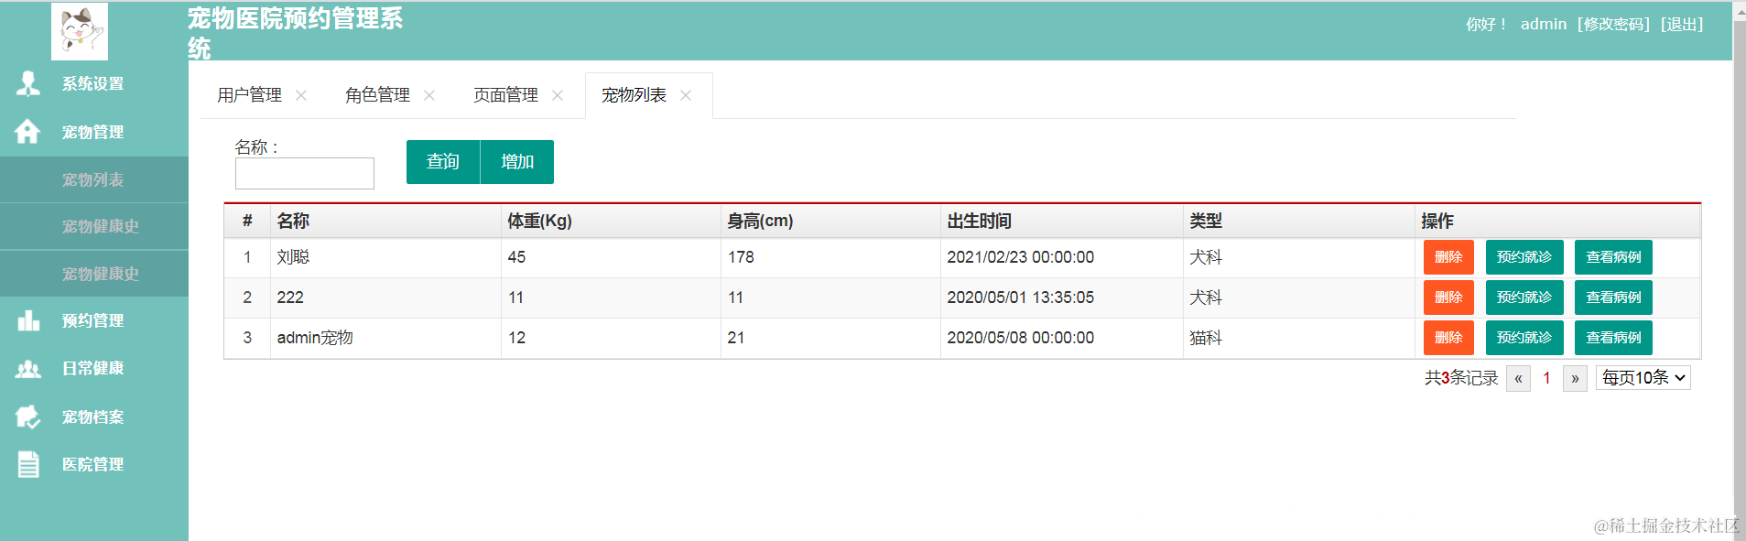Go to next page with » button

(x=1575, y=378)
